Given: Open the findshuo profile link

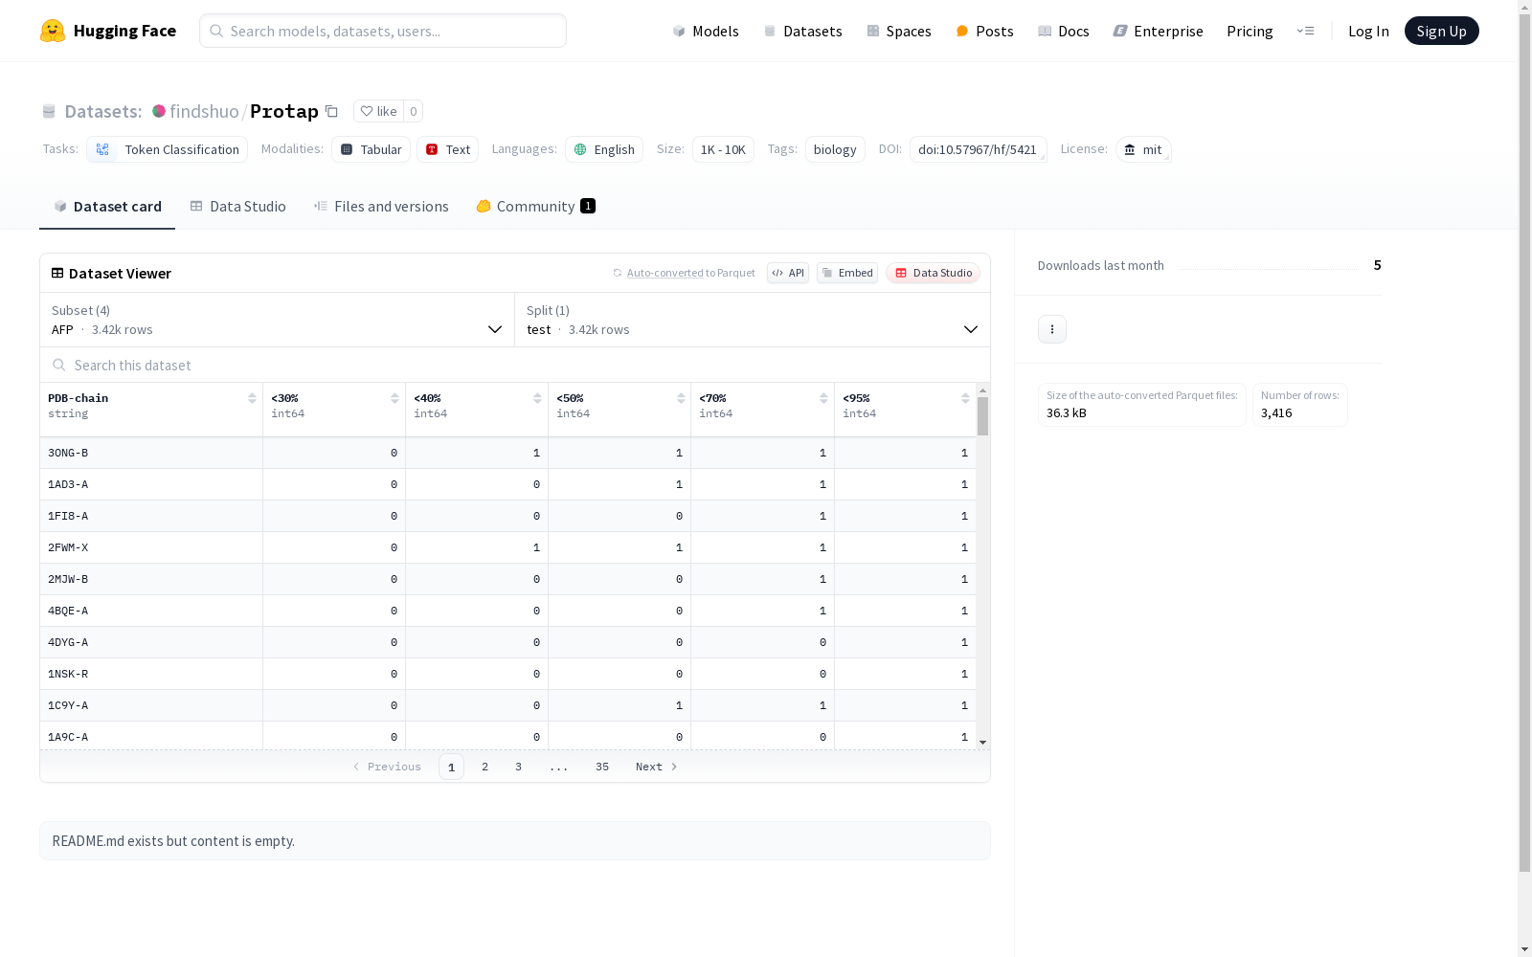Looking at the screenshot, I should click(204, 111).
